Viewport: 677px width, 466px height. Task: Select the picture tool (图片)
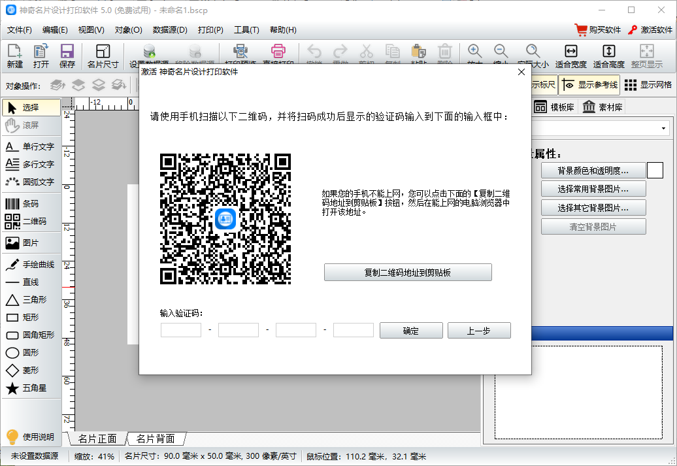31,243
